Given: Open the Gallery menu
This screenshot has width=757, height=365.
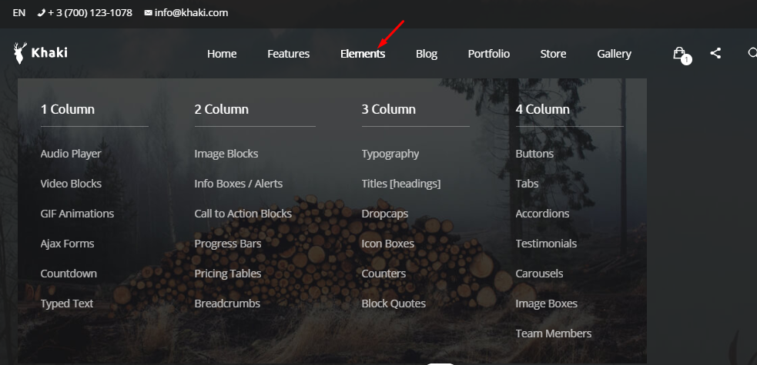Looking at the screenshot, I should [614, 54].
